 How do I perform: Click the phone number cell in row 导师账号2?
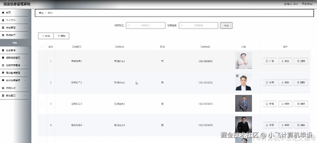click(x=205, y=83)
